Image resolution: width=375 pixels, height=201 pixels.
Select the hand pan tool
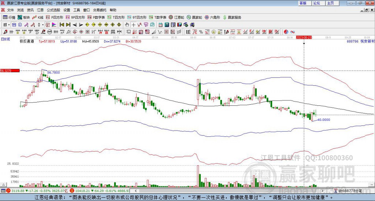tap(127, 25)
